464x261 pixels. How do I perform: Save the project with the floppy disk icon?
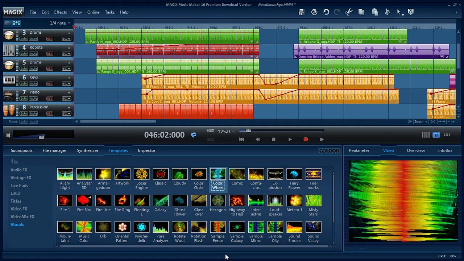pyautogui.click(x=302, y=12)
